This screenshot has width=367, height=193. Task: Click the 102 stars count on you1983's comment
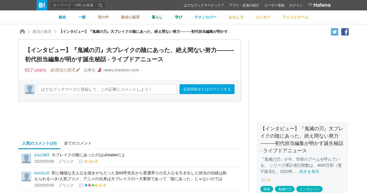[91, 161]
